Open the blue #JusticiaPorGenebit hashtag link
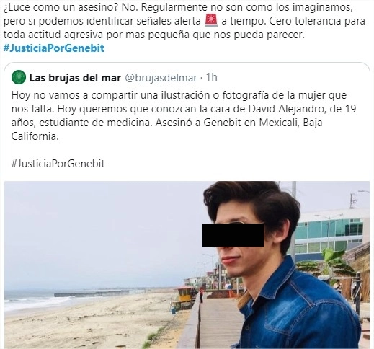The width and height of the screenshot is (374, 349). click(54, 48)
